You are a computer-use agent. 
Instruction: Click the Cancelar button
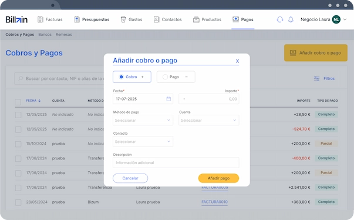coord(130,178)
